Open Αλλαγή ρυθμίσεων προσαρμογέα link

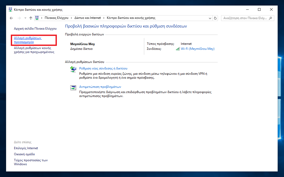pyautogui.click(x=28, y=40)
